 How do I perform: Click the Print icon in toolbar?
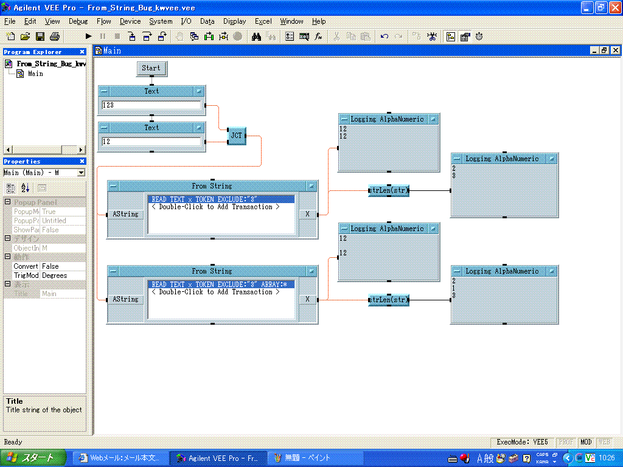coord(54,36)
